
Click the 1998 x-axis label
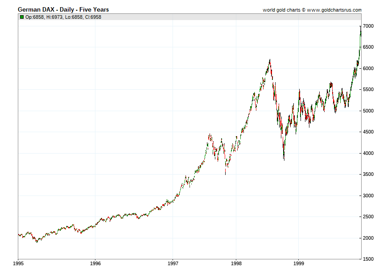(x=236, y=264)
